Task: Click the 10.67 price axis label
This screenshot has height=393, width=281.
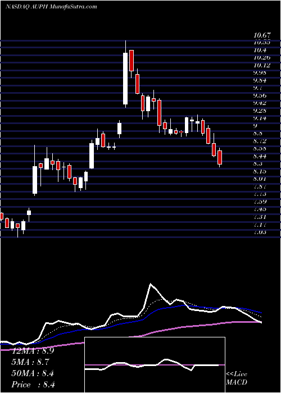Action: click(x=262, y=35)
